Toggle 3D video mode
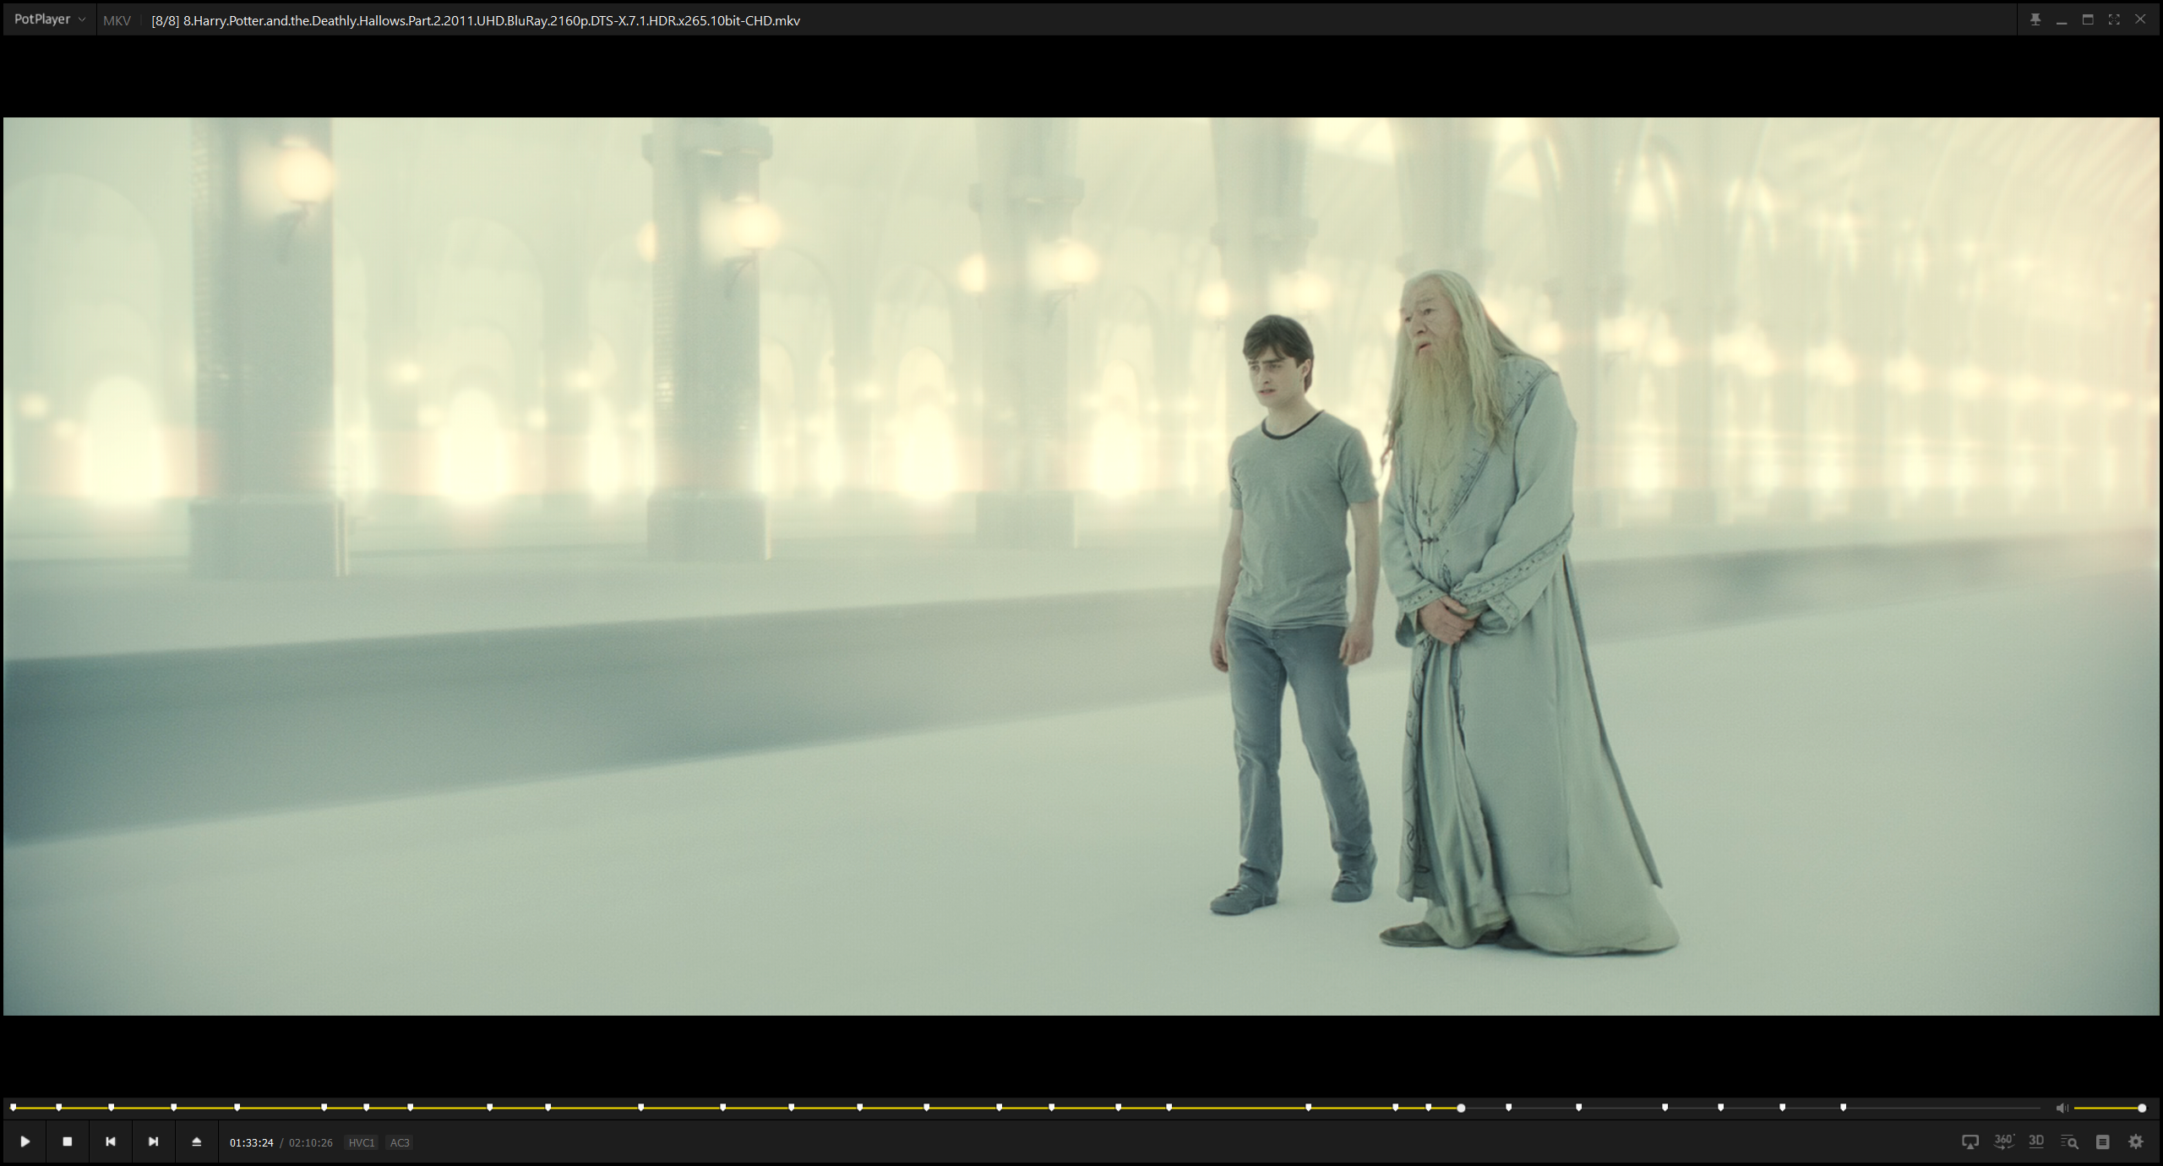 pos(2036,1141)
